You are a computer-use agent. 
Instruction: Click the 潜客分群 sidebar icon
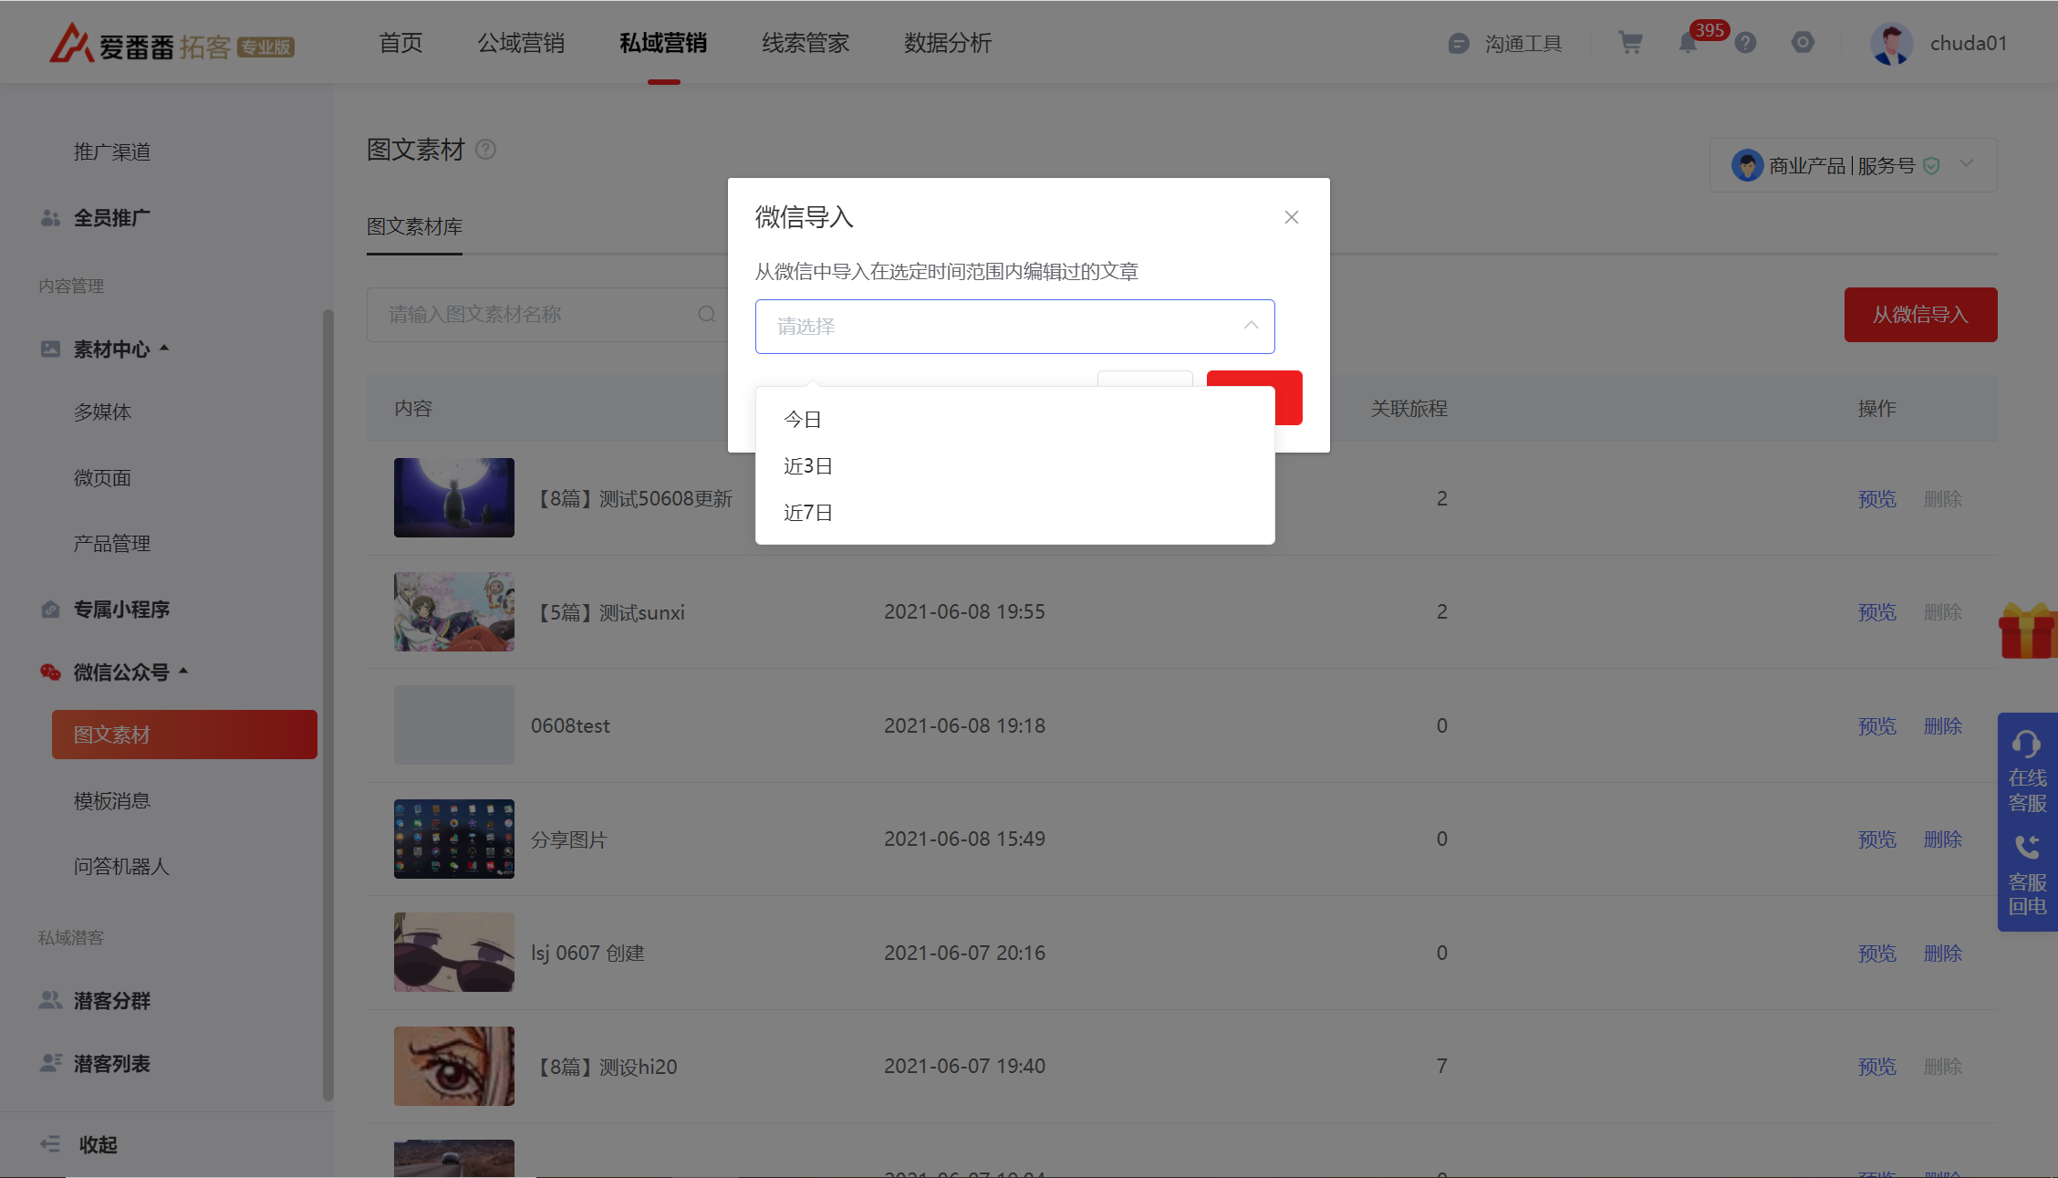(x=50, y=1001)
